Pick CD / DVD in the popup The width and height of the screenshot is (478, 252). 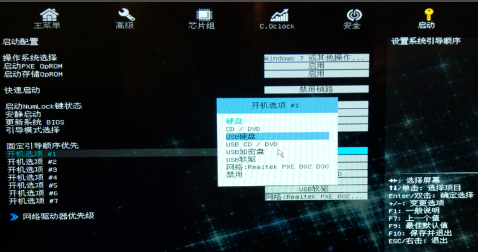[243, 128]
